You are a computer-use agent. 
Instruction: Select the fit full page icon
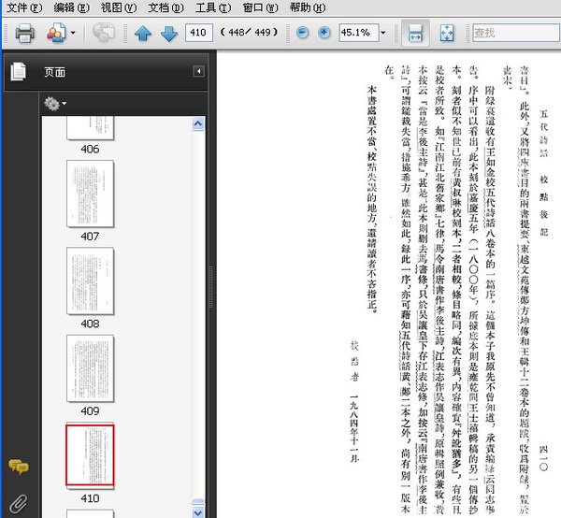coord(447,33)
